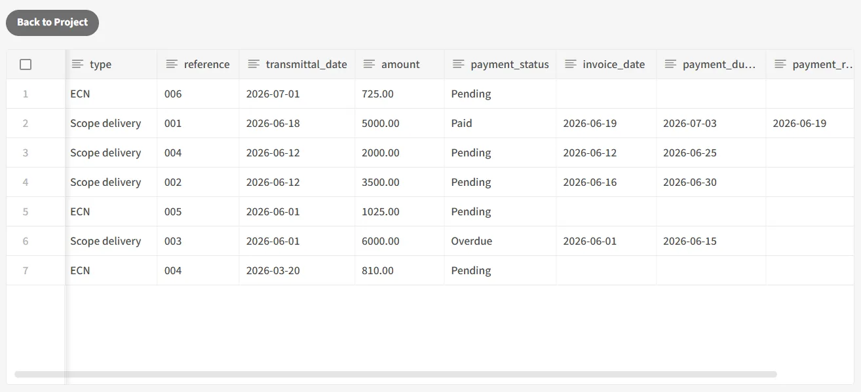
Task: Click amount cell 5000.00
Action: tap(400, 123)
